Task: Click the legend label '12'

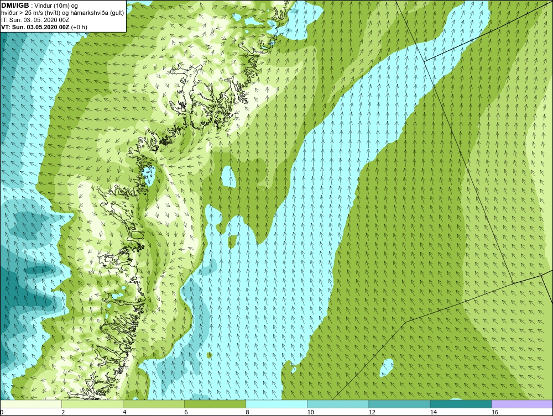Action: coord(372,413)
